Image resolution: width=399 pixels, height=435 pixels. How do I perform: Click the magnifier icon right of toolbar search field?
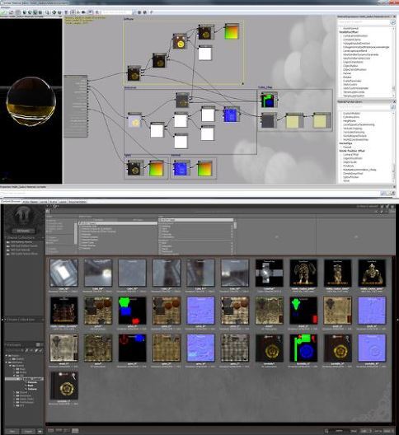click(x=134, y=12)
